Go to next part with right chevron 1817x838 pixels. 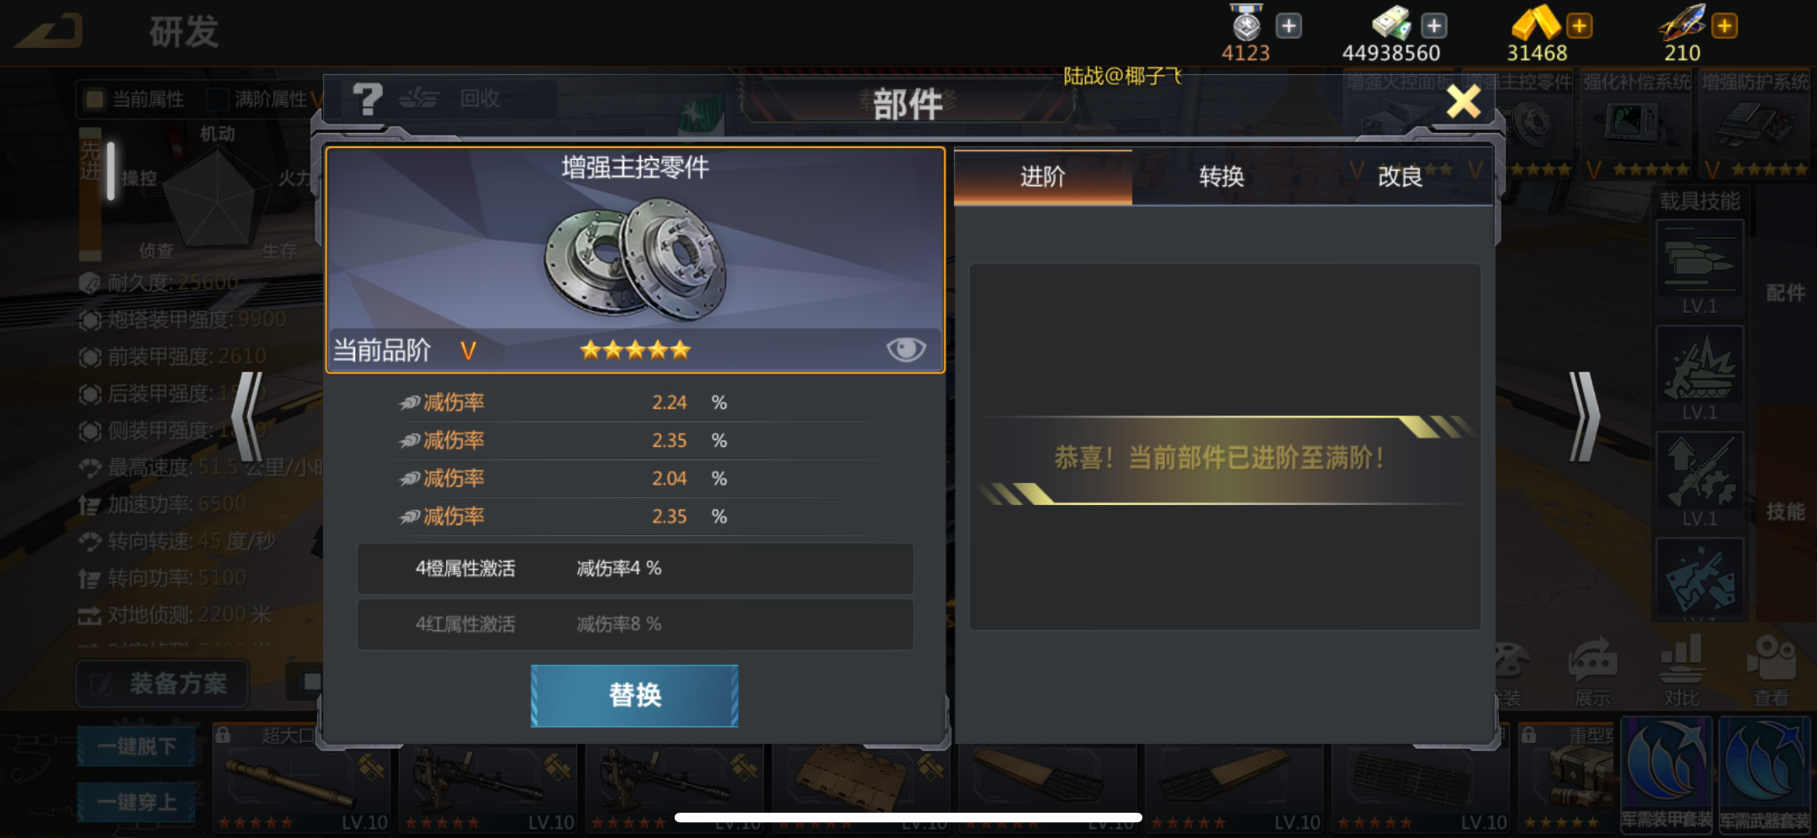1584,417
